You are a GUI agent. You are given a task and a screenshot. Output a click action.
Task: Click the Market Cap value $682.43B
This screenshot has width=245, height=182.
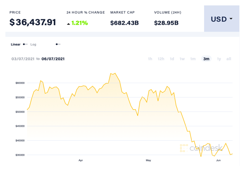(124, 23)
